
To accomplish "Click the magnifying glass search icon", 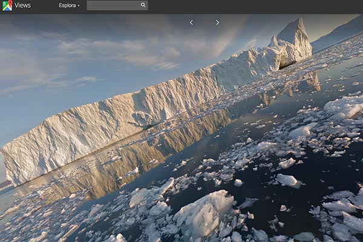I will [x=143, y=5].
